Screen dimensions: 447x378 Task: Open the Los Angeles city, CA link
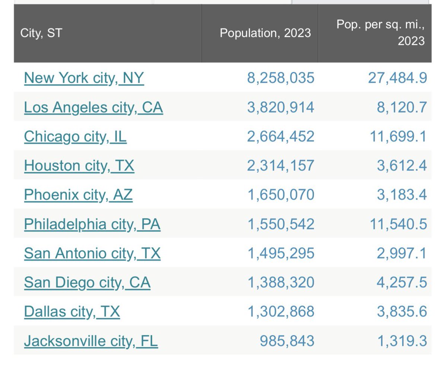[x=93, y=107]
